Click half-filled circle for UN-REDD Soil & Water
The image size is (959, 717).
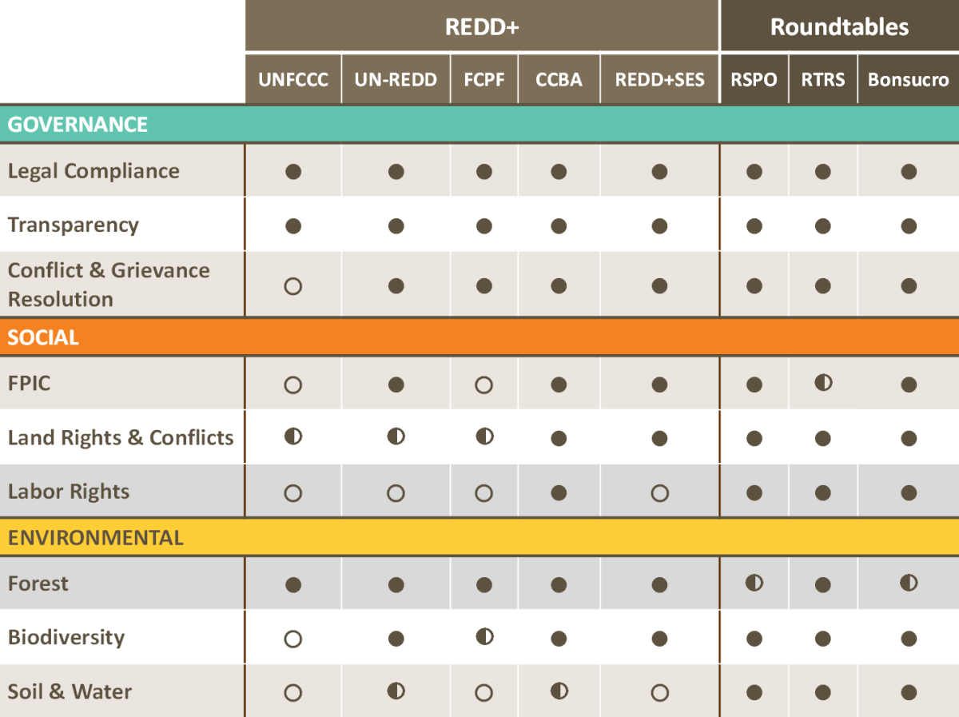click(396, 691)
